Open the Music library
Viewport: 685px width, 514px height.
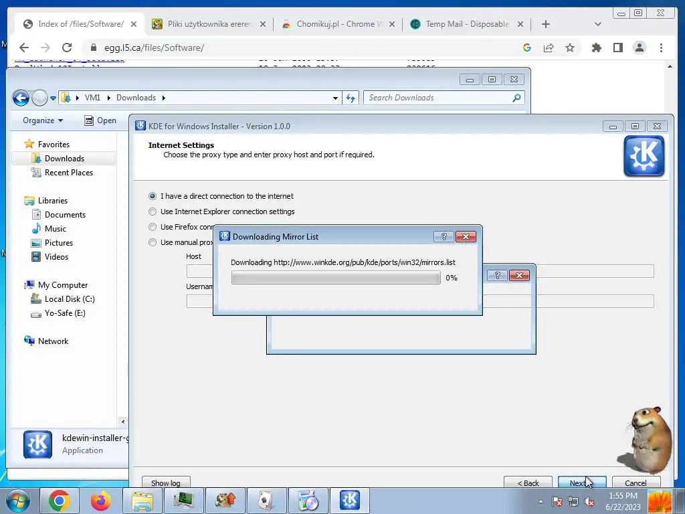pos(55,229)
